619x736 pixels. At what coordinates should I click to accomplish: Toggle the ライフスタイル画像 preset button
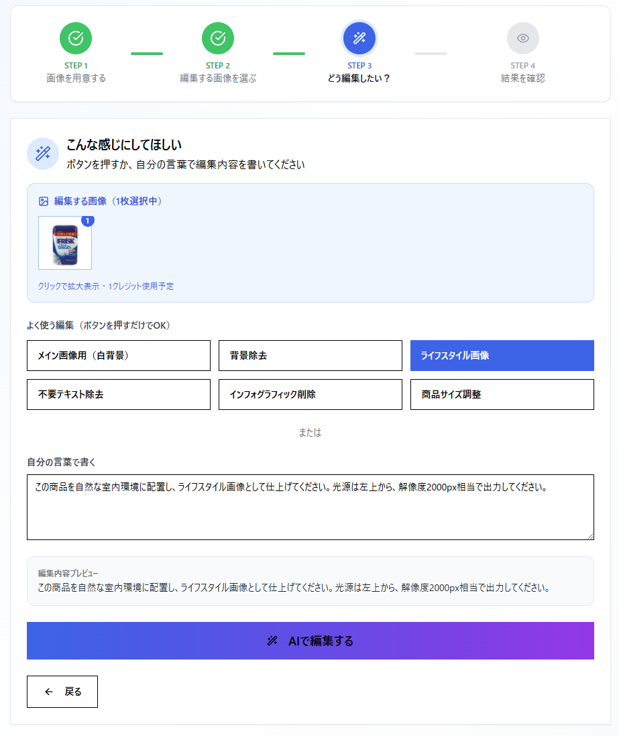(502, 356)
